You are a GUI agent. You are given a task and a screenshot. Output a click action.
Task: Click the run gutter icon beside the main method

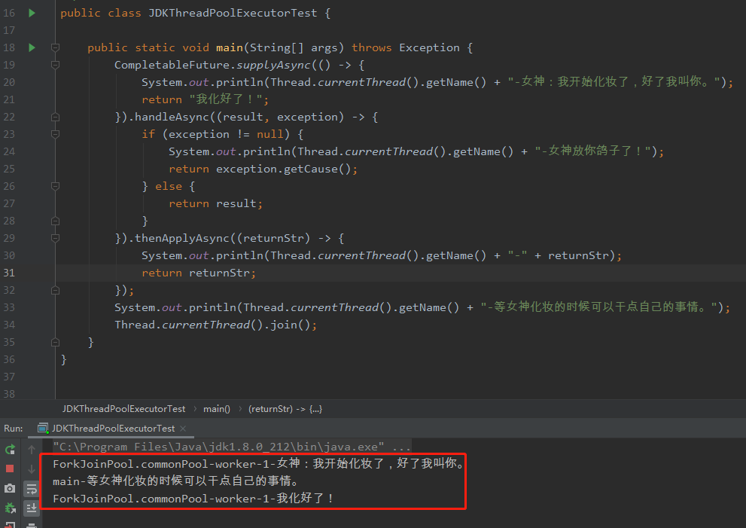(32, 47)
